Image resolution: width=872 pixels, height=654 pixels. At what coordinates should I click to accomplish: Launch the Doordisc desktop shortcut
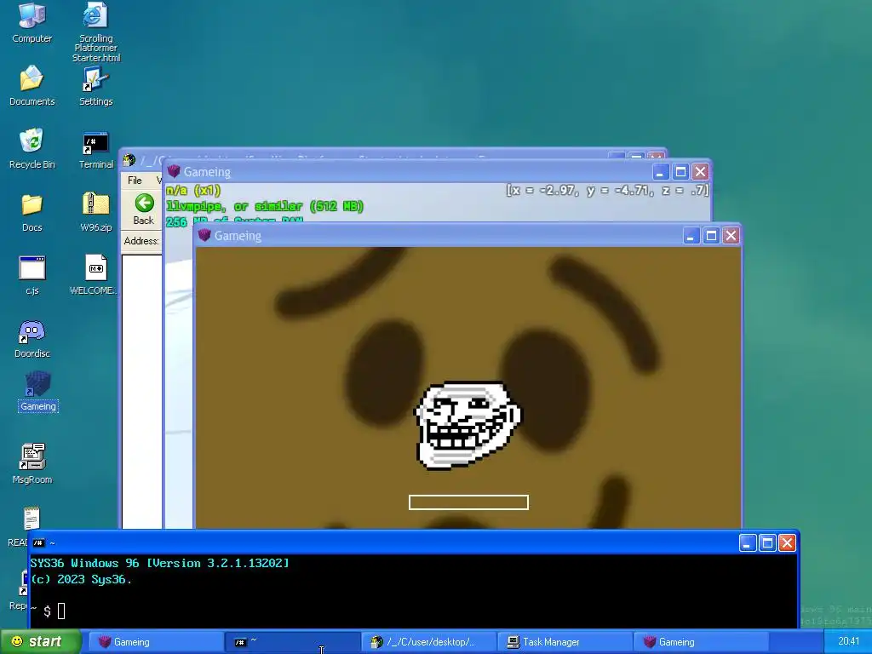[x=32, y=339]
